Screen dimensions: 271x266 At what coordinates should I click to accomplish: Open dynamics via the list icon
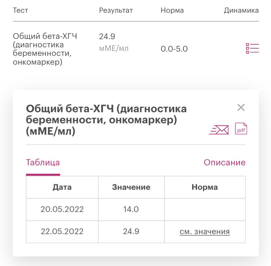point(252,48)
